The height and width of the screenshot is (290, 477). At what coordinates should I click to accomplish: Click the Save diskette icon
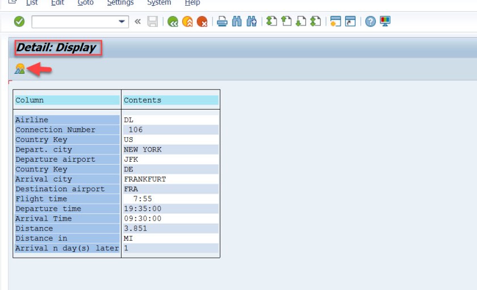152,22
